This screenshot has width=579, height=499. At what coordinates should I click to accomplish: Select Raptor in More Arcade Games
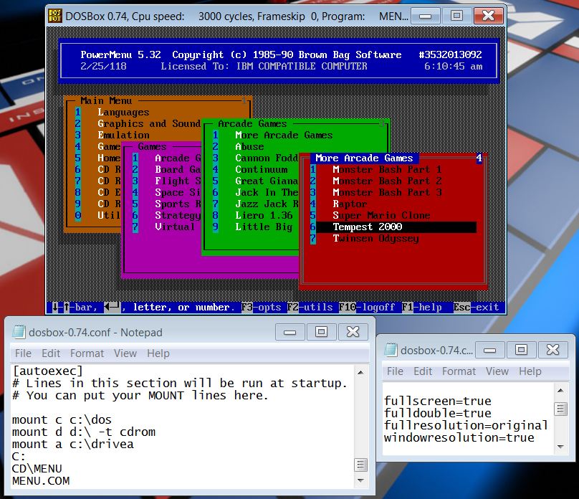pyautogui.click(x=349, y=204)
